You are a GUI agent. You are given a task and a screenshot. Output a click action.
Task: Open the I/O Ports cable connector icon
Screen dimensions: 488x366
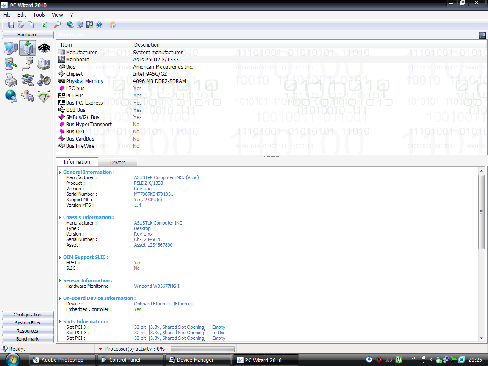point(28,64)
